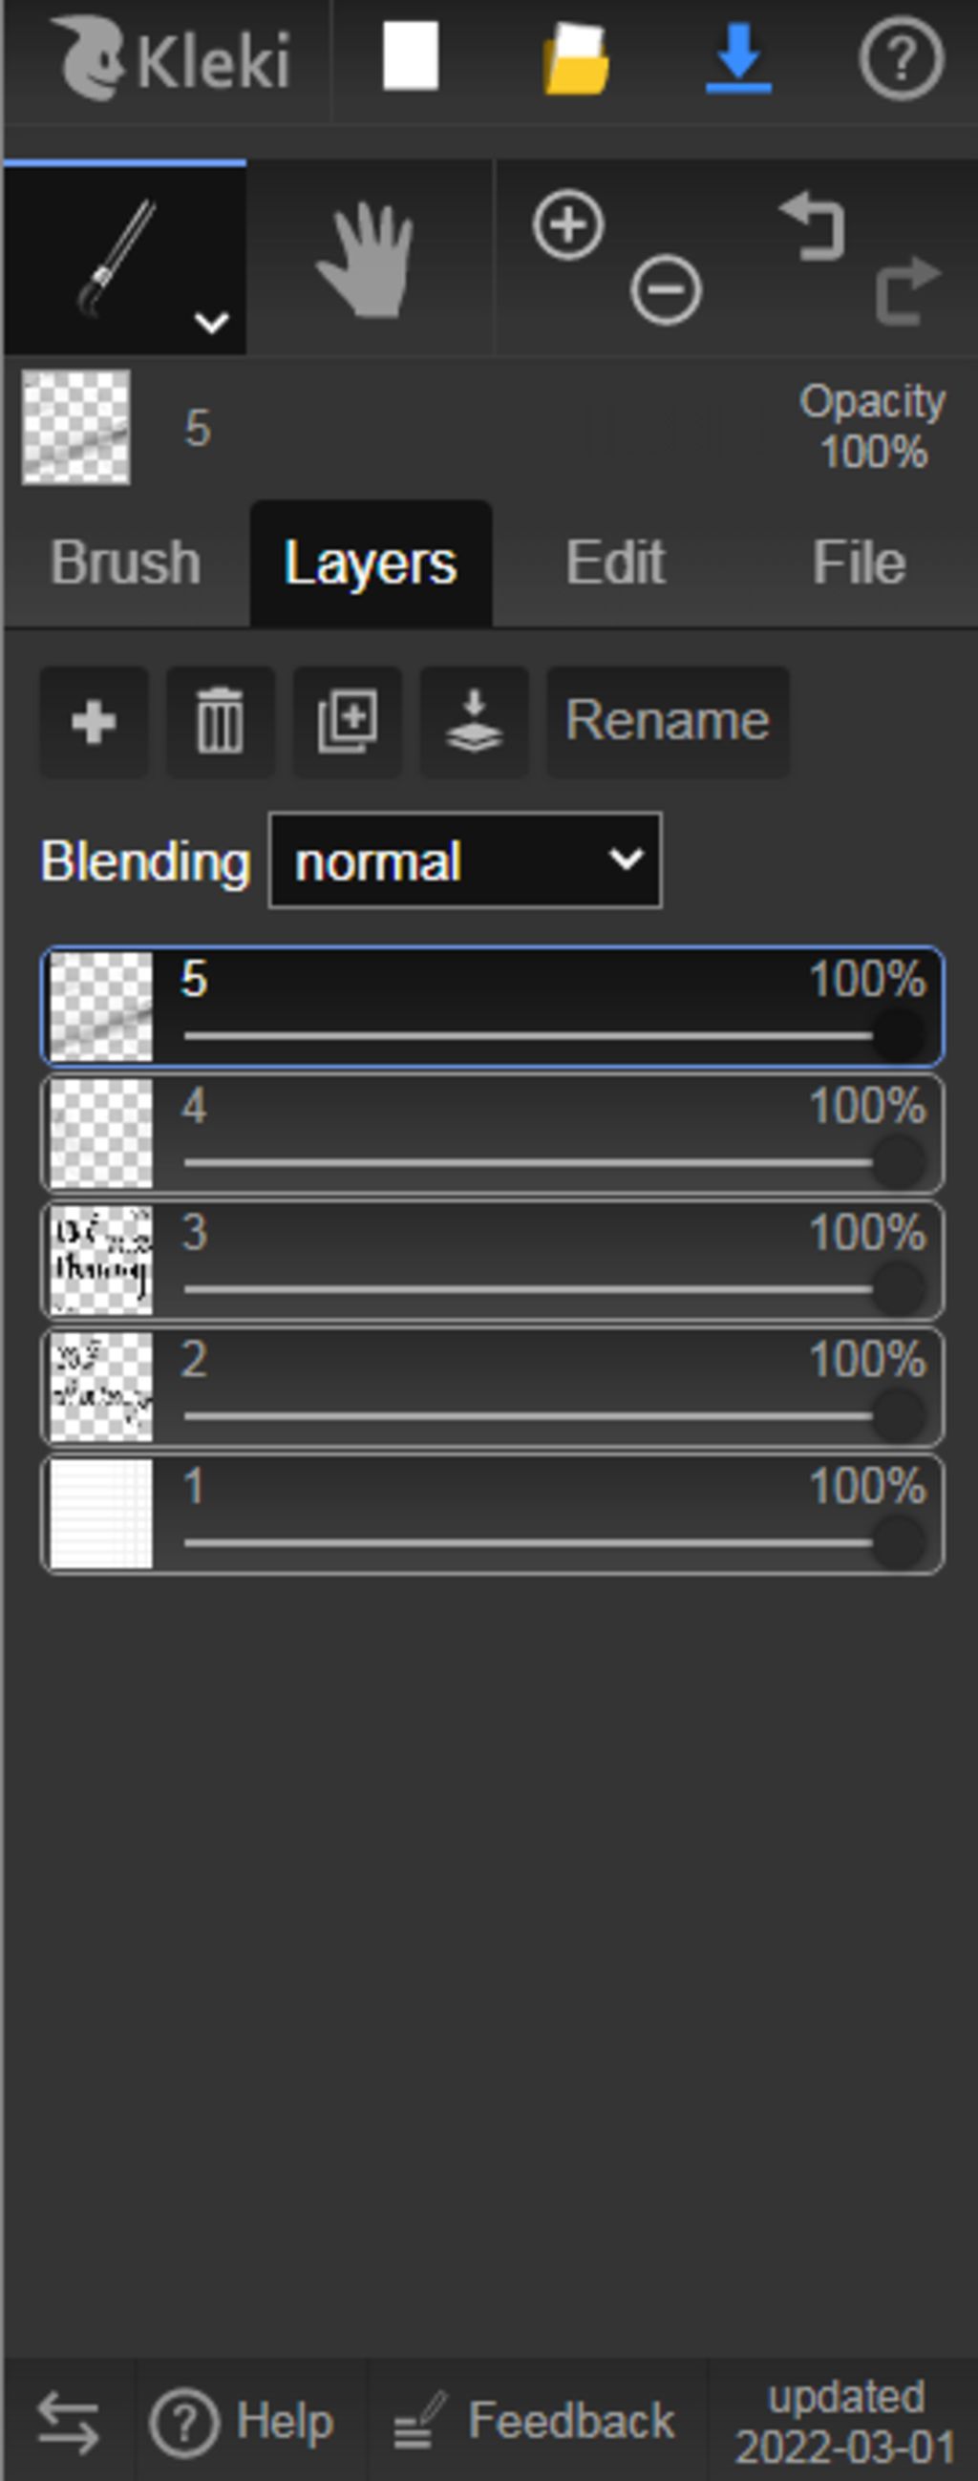
Task: Click the Rename layer button
Action: coord(668,721)
